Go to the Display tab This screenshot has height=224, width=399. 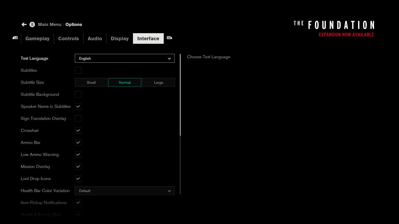[x=120, y=38]
